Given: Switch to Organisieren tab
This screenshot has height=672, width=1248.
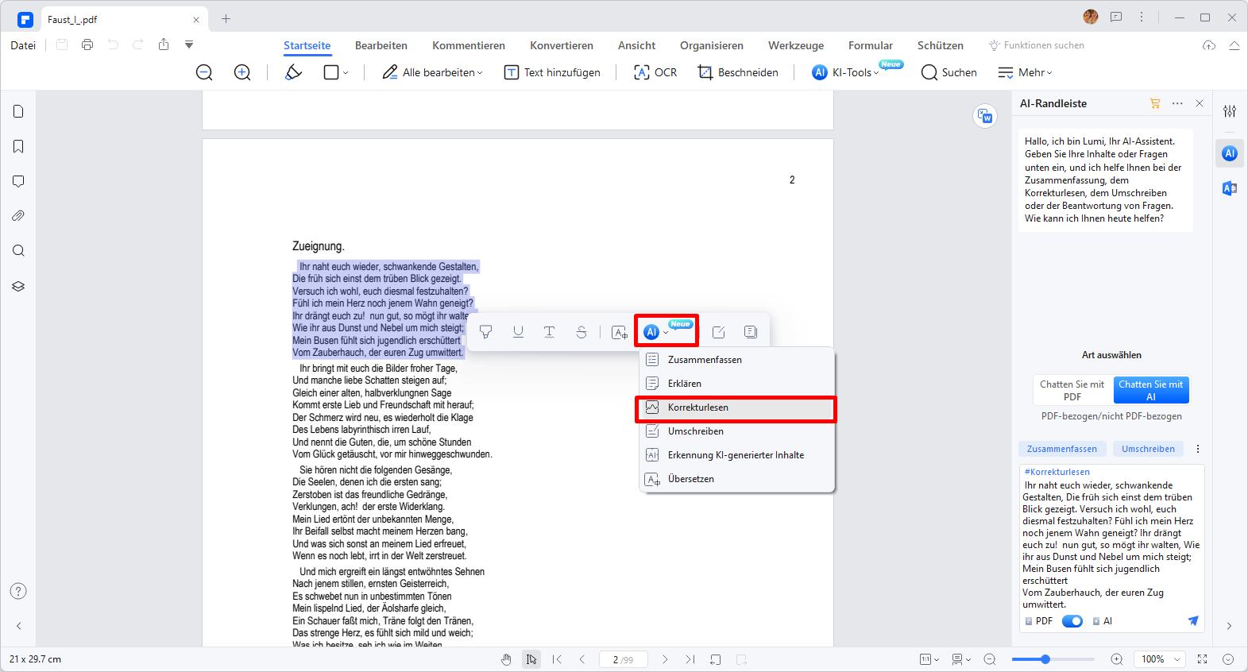Looking at the screenshot, I should tap(712, 45).
